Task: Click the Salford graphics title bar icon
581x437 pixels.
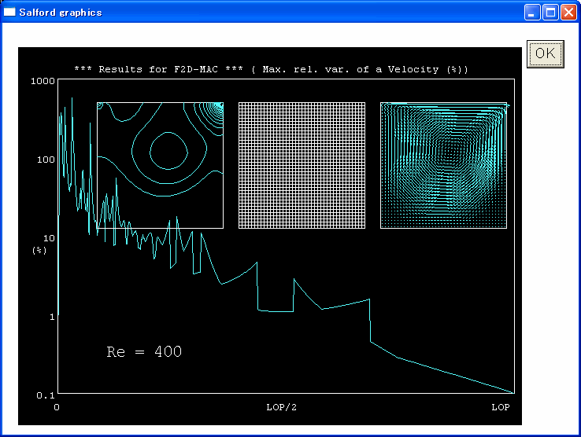Action: 9,13
